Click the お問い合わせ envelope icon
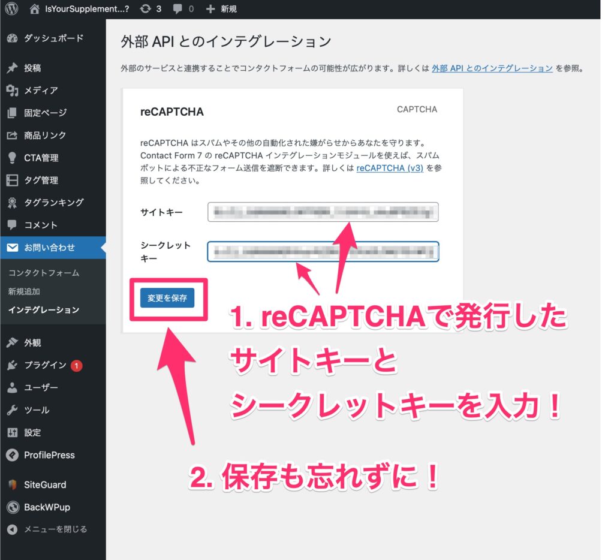 [x=12, y=248]
